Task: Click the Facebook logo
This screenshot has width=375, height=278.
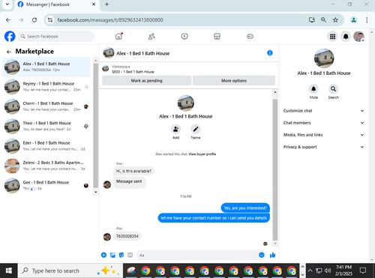Action: point(10,37)
